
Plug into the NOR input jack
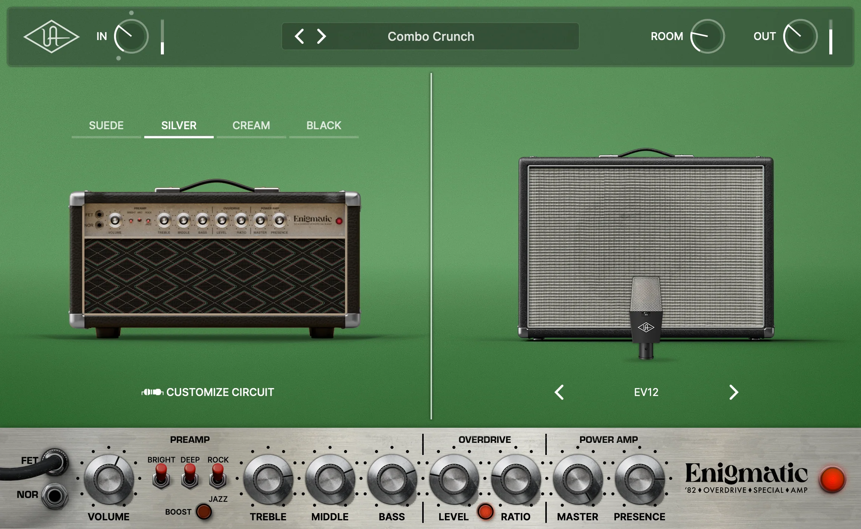[x=55, y=496]
